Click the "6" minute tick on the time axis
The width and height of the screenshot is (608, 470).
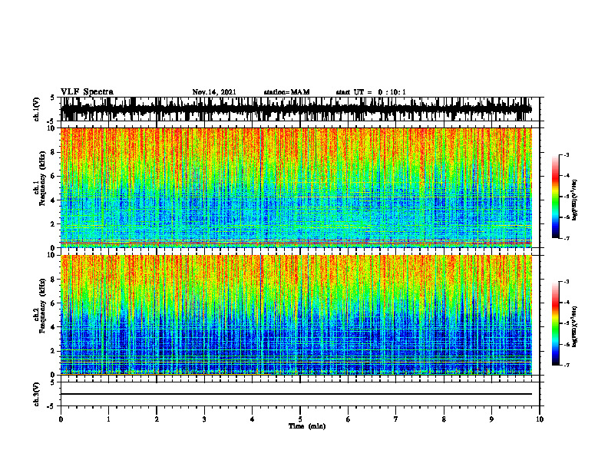coord(349,419)
